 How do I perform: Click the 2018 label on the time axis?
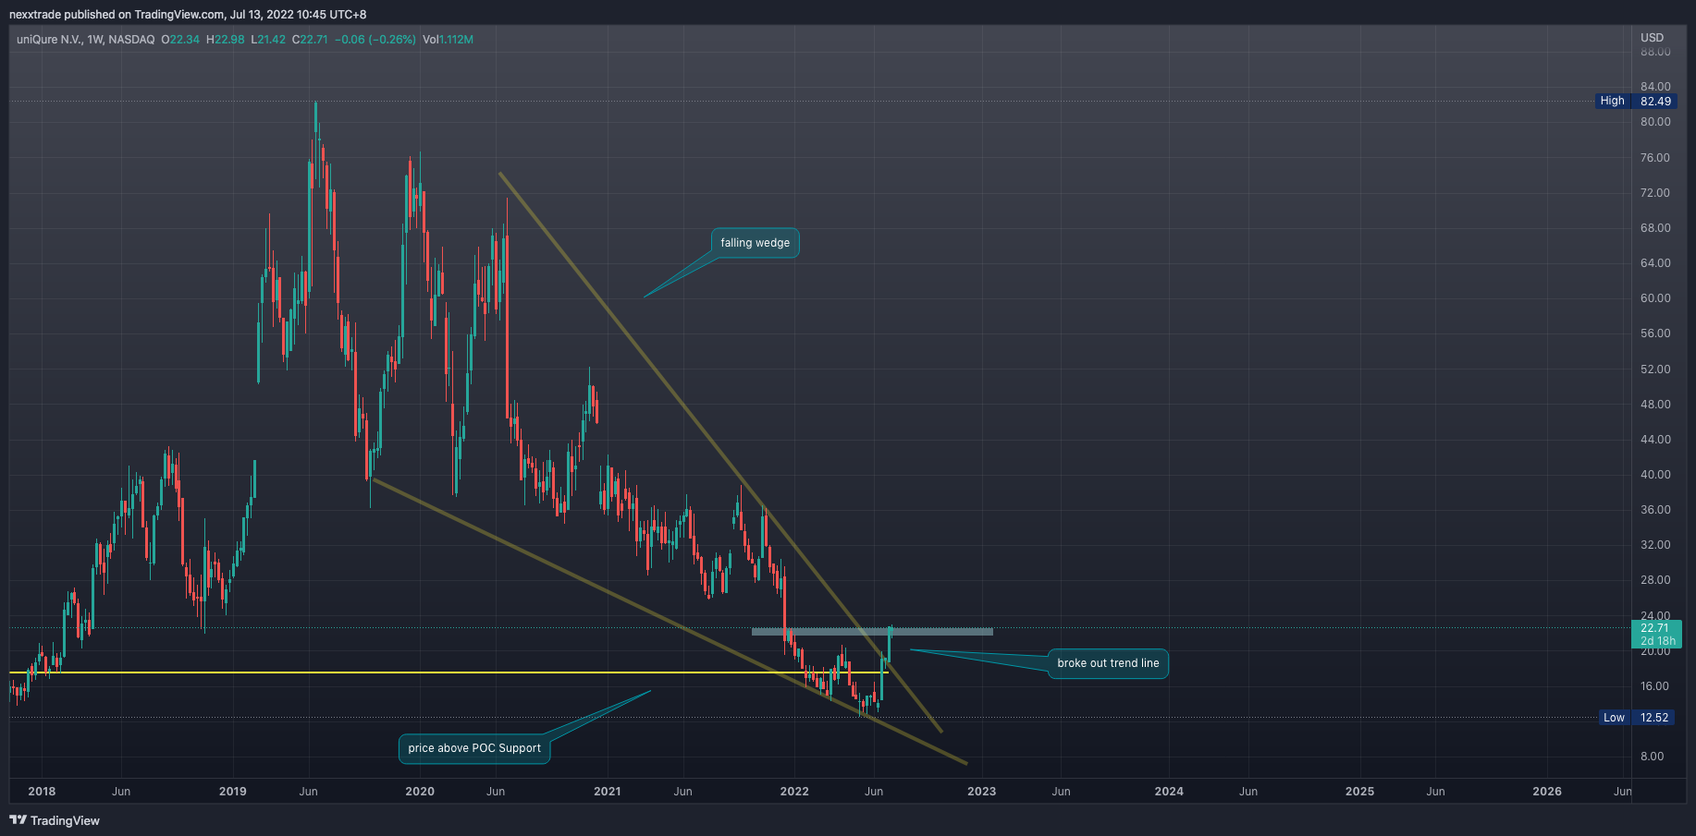coord(42,791)
